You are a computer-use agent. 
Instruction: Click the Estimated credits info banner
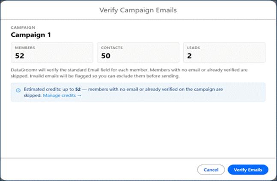point(138,92)
